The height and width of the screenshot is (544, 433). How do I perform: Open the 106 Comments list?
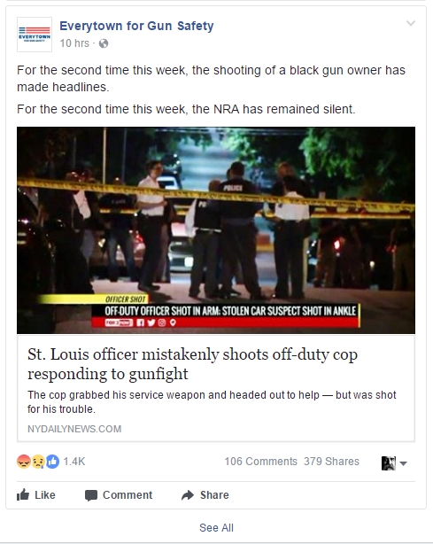point(260,462)
